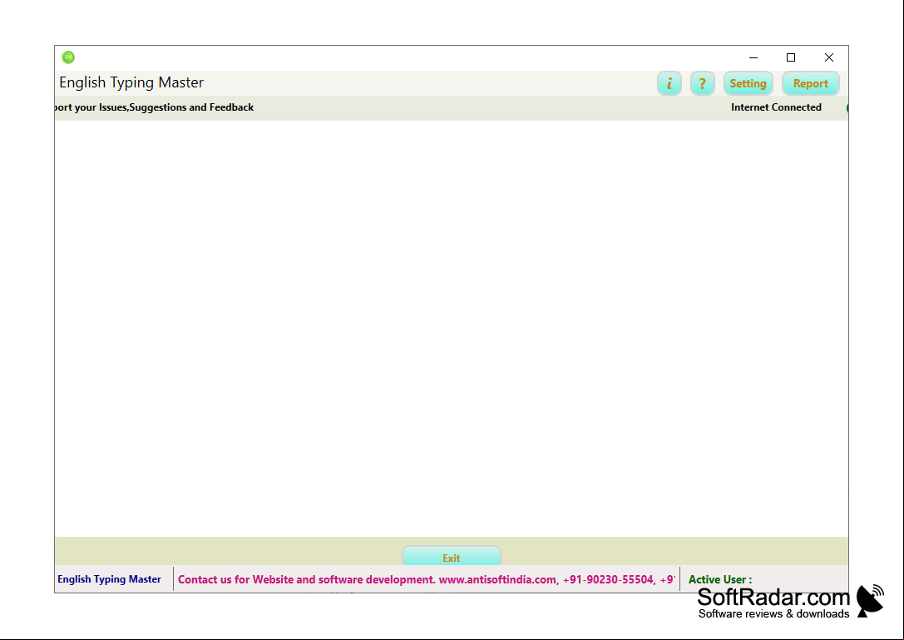Click the Exit button

(x=452, y=556)
